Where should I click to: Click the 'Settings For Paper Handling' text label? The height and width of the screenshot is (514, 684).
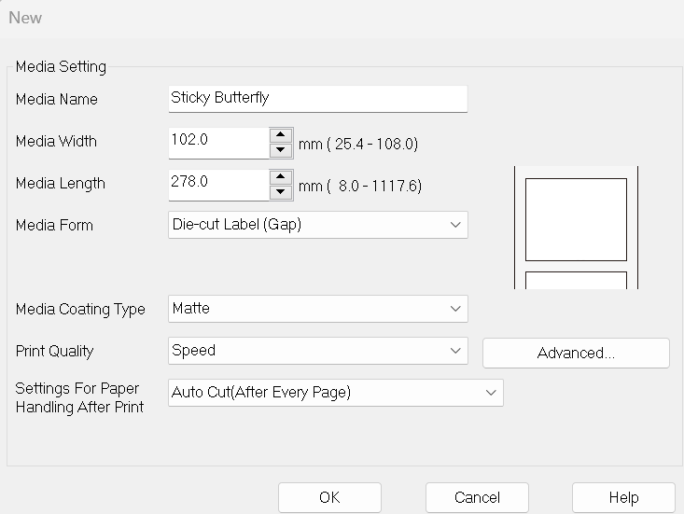[79, 397]
